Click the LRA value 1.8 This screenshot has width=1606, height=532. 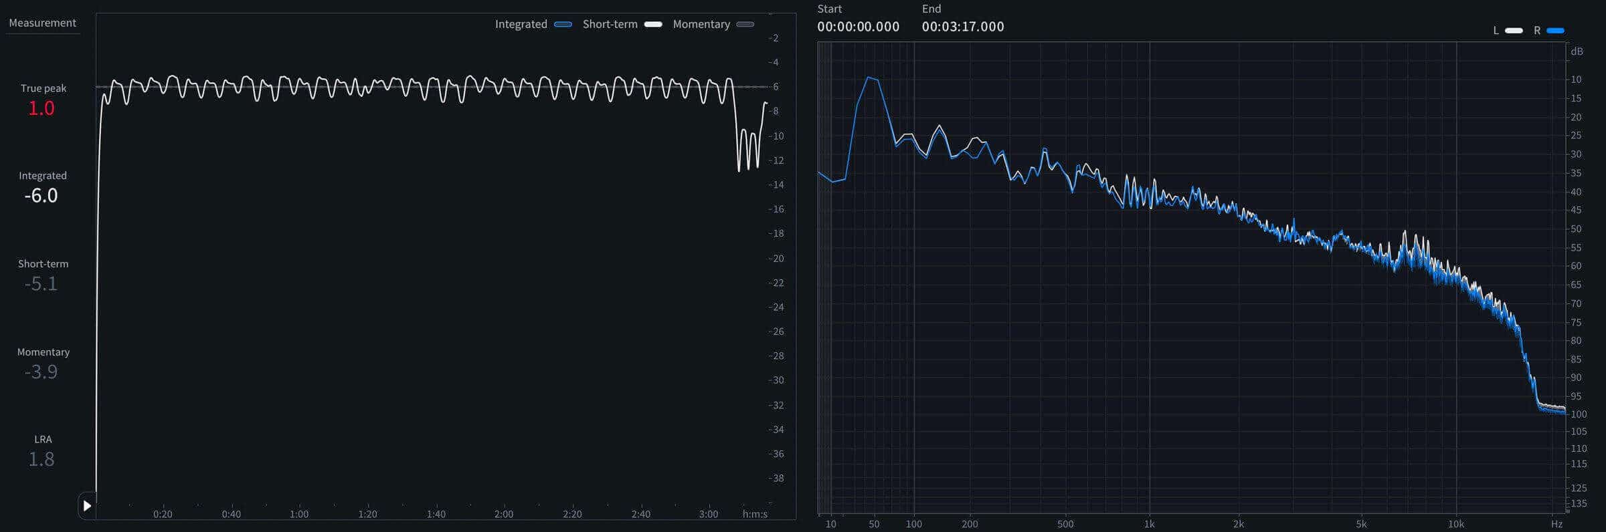(x=41, y=459)
